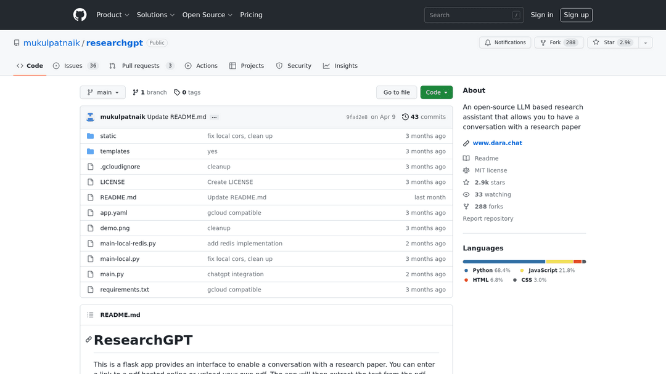The image size is (666, 374).
Task: Open CSS 3.0% language link
Action: pyautogui.click(x=530, y=280)
